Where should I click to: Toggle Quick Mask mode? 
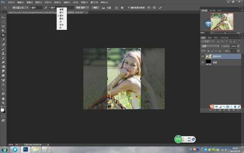(x=3, y=116)
